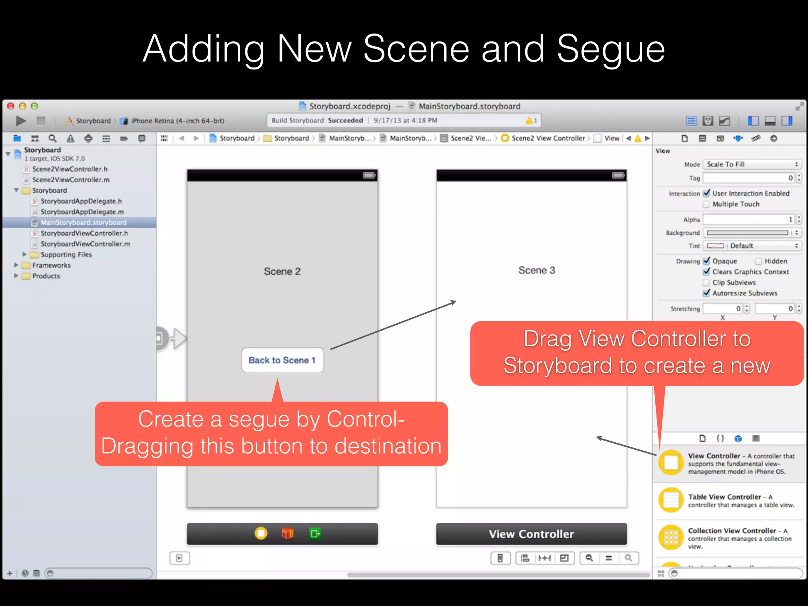Open the Attributes inspector tab
This screenshot has height=606, width=808.
pyautogui.click(x=738, y=138)
